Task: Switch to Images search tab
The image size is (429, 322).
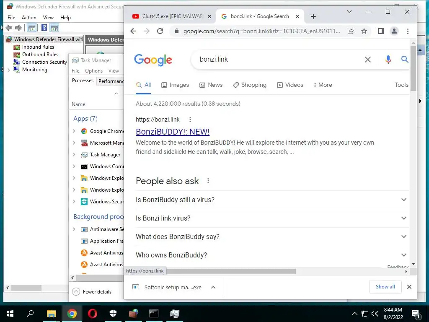Action: tap(175, 85)
